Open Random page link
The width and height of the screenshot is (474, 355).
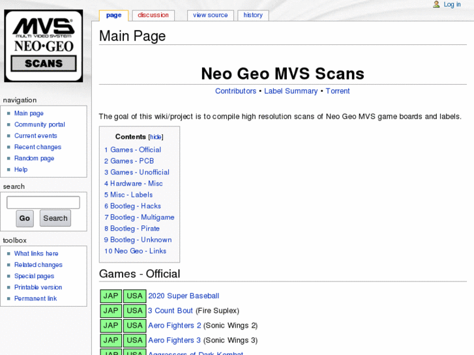34,158
